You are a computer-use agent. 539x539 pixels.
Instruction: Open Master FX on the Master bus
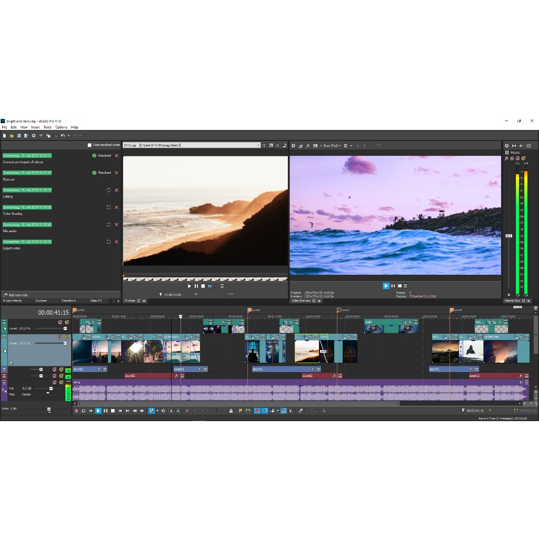point(507,158)
